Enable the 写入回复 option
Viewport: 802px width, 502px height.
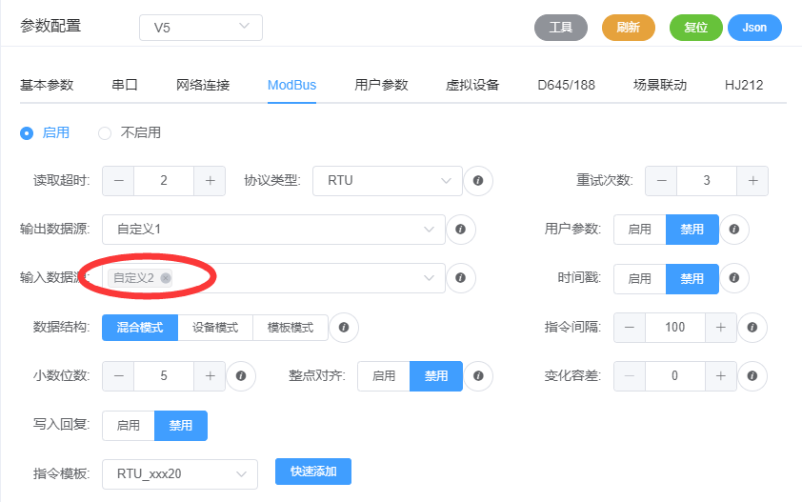click(x=128, y=426)
